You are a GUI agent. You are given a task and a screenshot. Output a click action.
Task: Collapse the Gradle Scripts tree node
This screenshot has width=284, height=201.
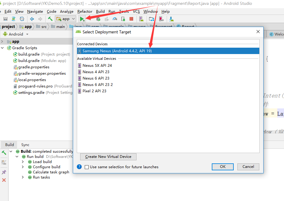2,48
